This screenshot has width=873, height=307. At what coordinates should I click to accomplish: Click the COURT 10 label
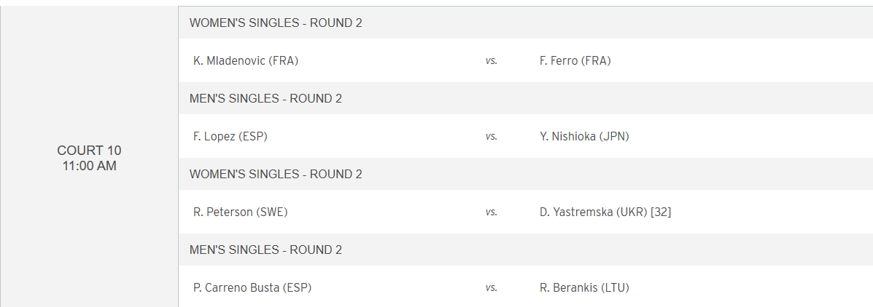click(x=89, y=151)
